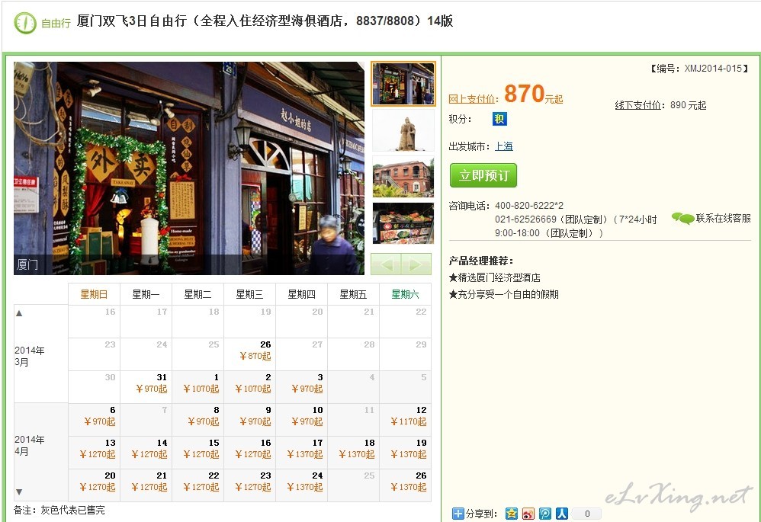Select April 24 date priced ¥1370起

(301, 485)
